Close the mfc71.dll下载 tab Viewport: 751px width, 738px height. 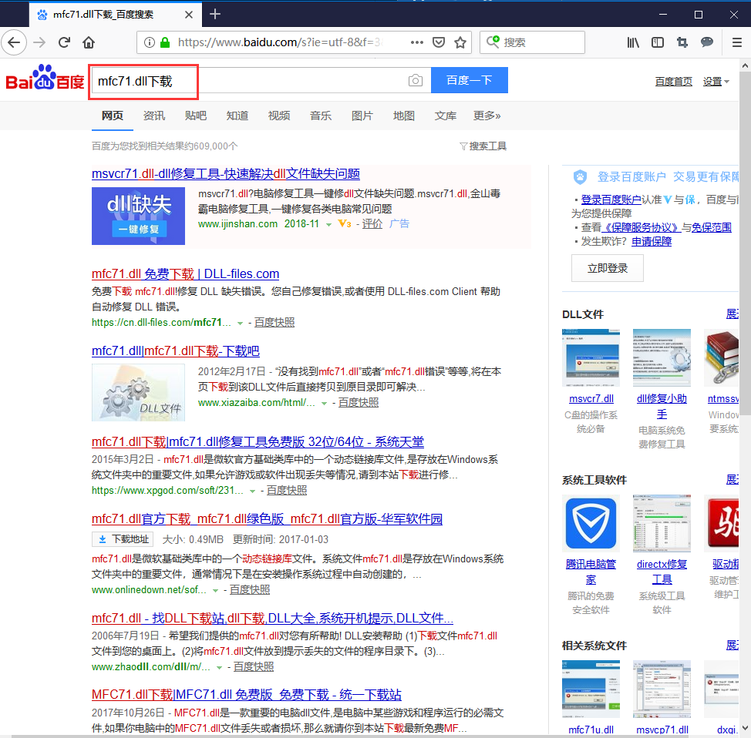[189, 15]
